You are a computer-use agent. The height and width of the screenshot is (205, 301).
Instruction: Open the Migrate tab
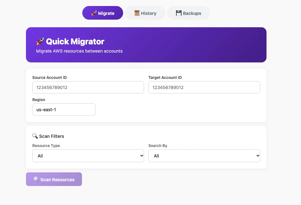click(103, 13)
